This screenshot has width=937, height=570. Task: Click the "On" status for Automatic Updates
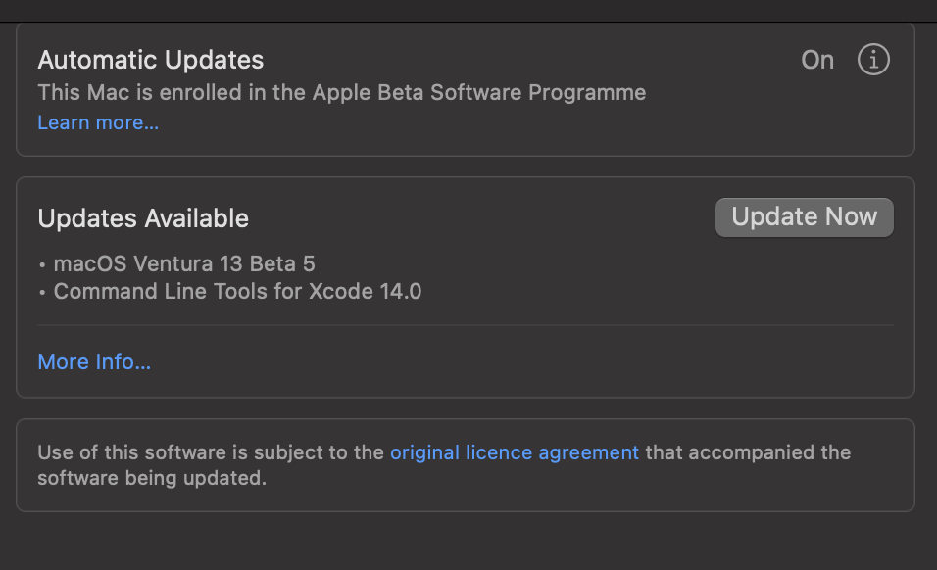(x=817, y=60)
